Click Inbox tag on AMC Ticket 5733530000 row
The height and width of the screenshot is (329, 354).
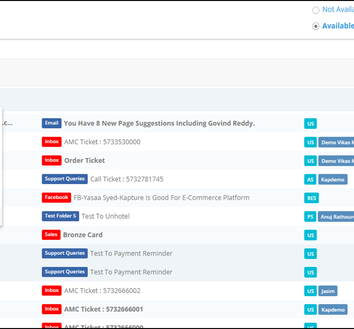click(51, 142)
